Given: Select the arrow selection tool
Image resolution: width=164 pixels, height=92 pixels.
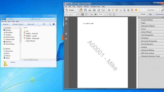Looking at the screenshot, I should [83, 14].
